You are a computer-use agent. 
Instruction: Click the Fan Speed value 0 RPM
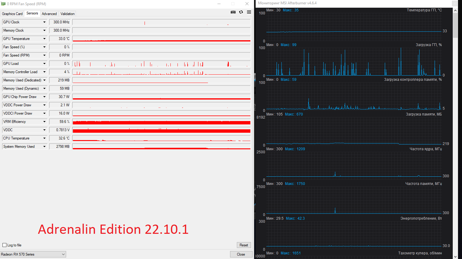(x=60, y=55)
